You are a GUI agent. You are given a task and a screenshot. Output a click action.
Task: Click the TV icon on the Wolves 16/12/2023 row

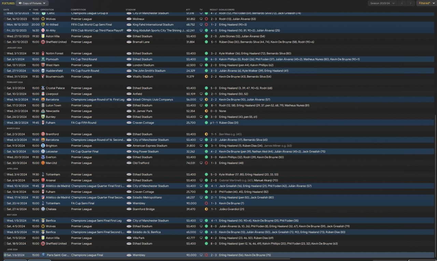coord(201,19)
